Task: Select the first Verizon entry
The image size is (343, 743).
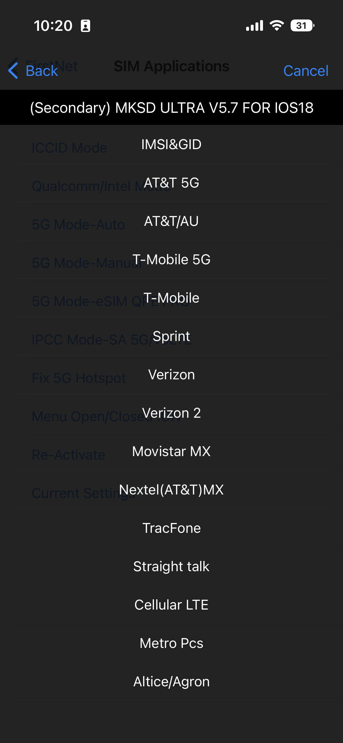Action: tap(171, 375)
